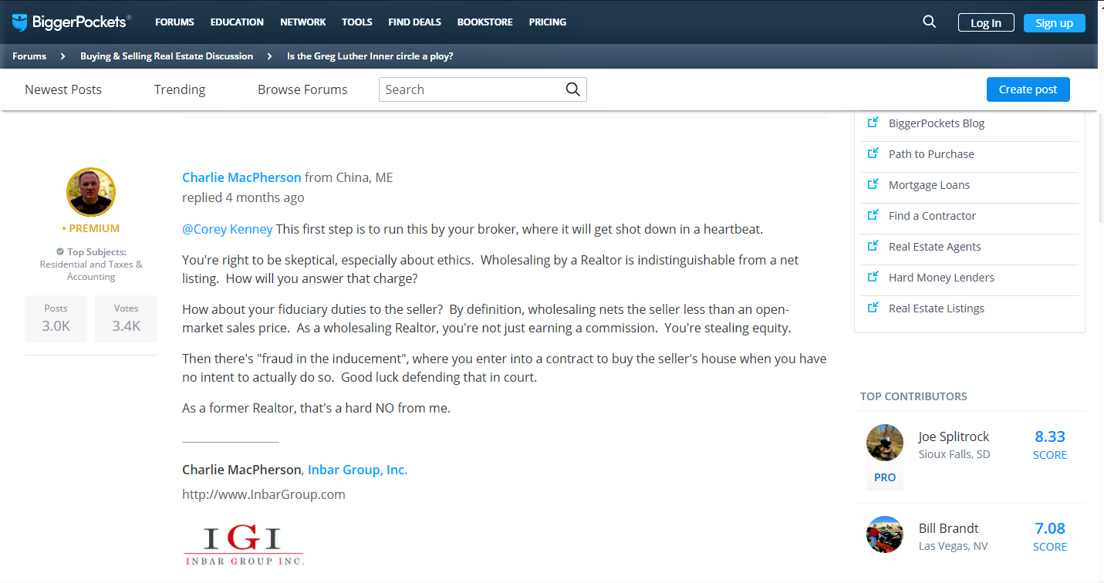Image resolution: width=1104 pixels, height=583 pixels.
Task: Click external link icon beside BiggerPockets Blog
Action: [x=873, y=123]
